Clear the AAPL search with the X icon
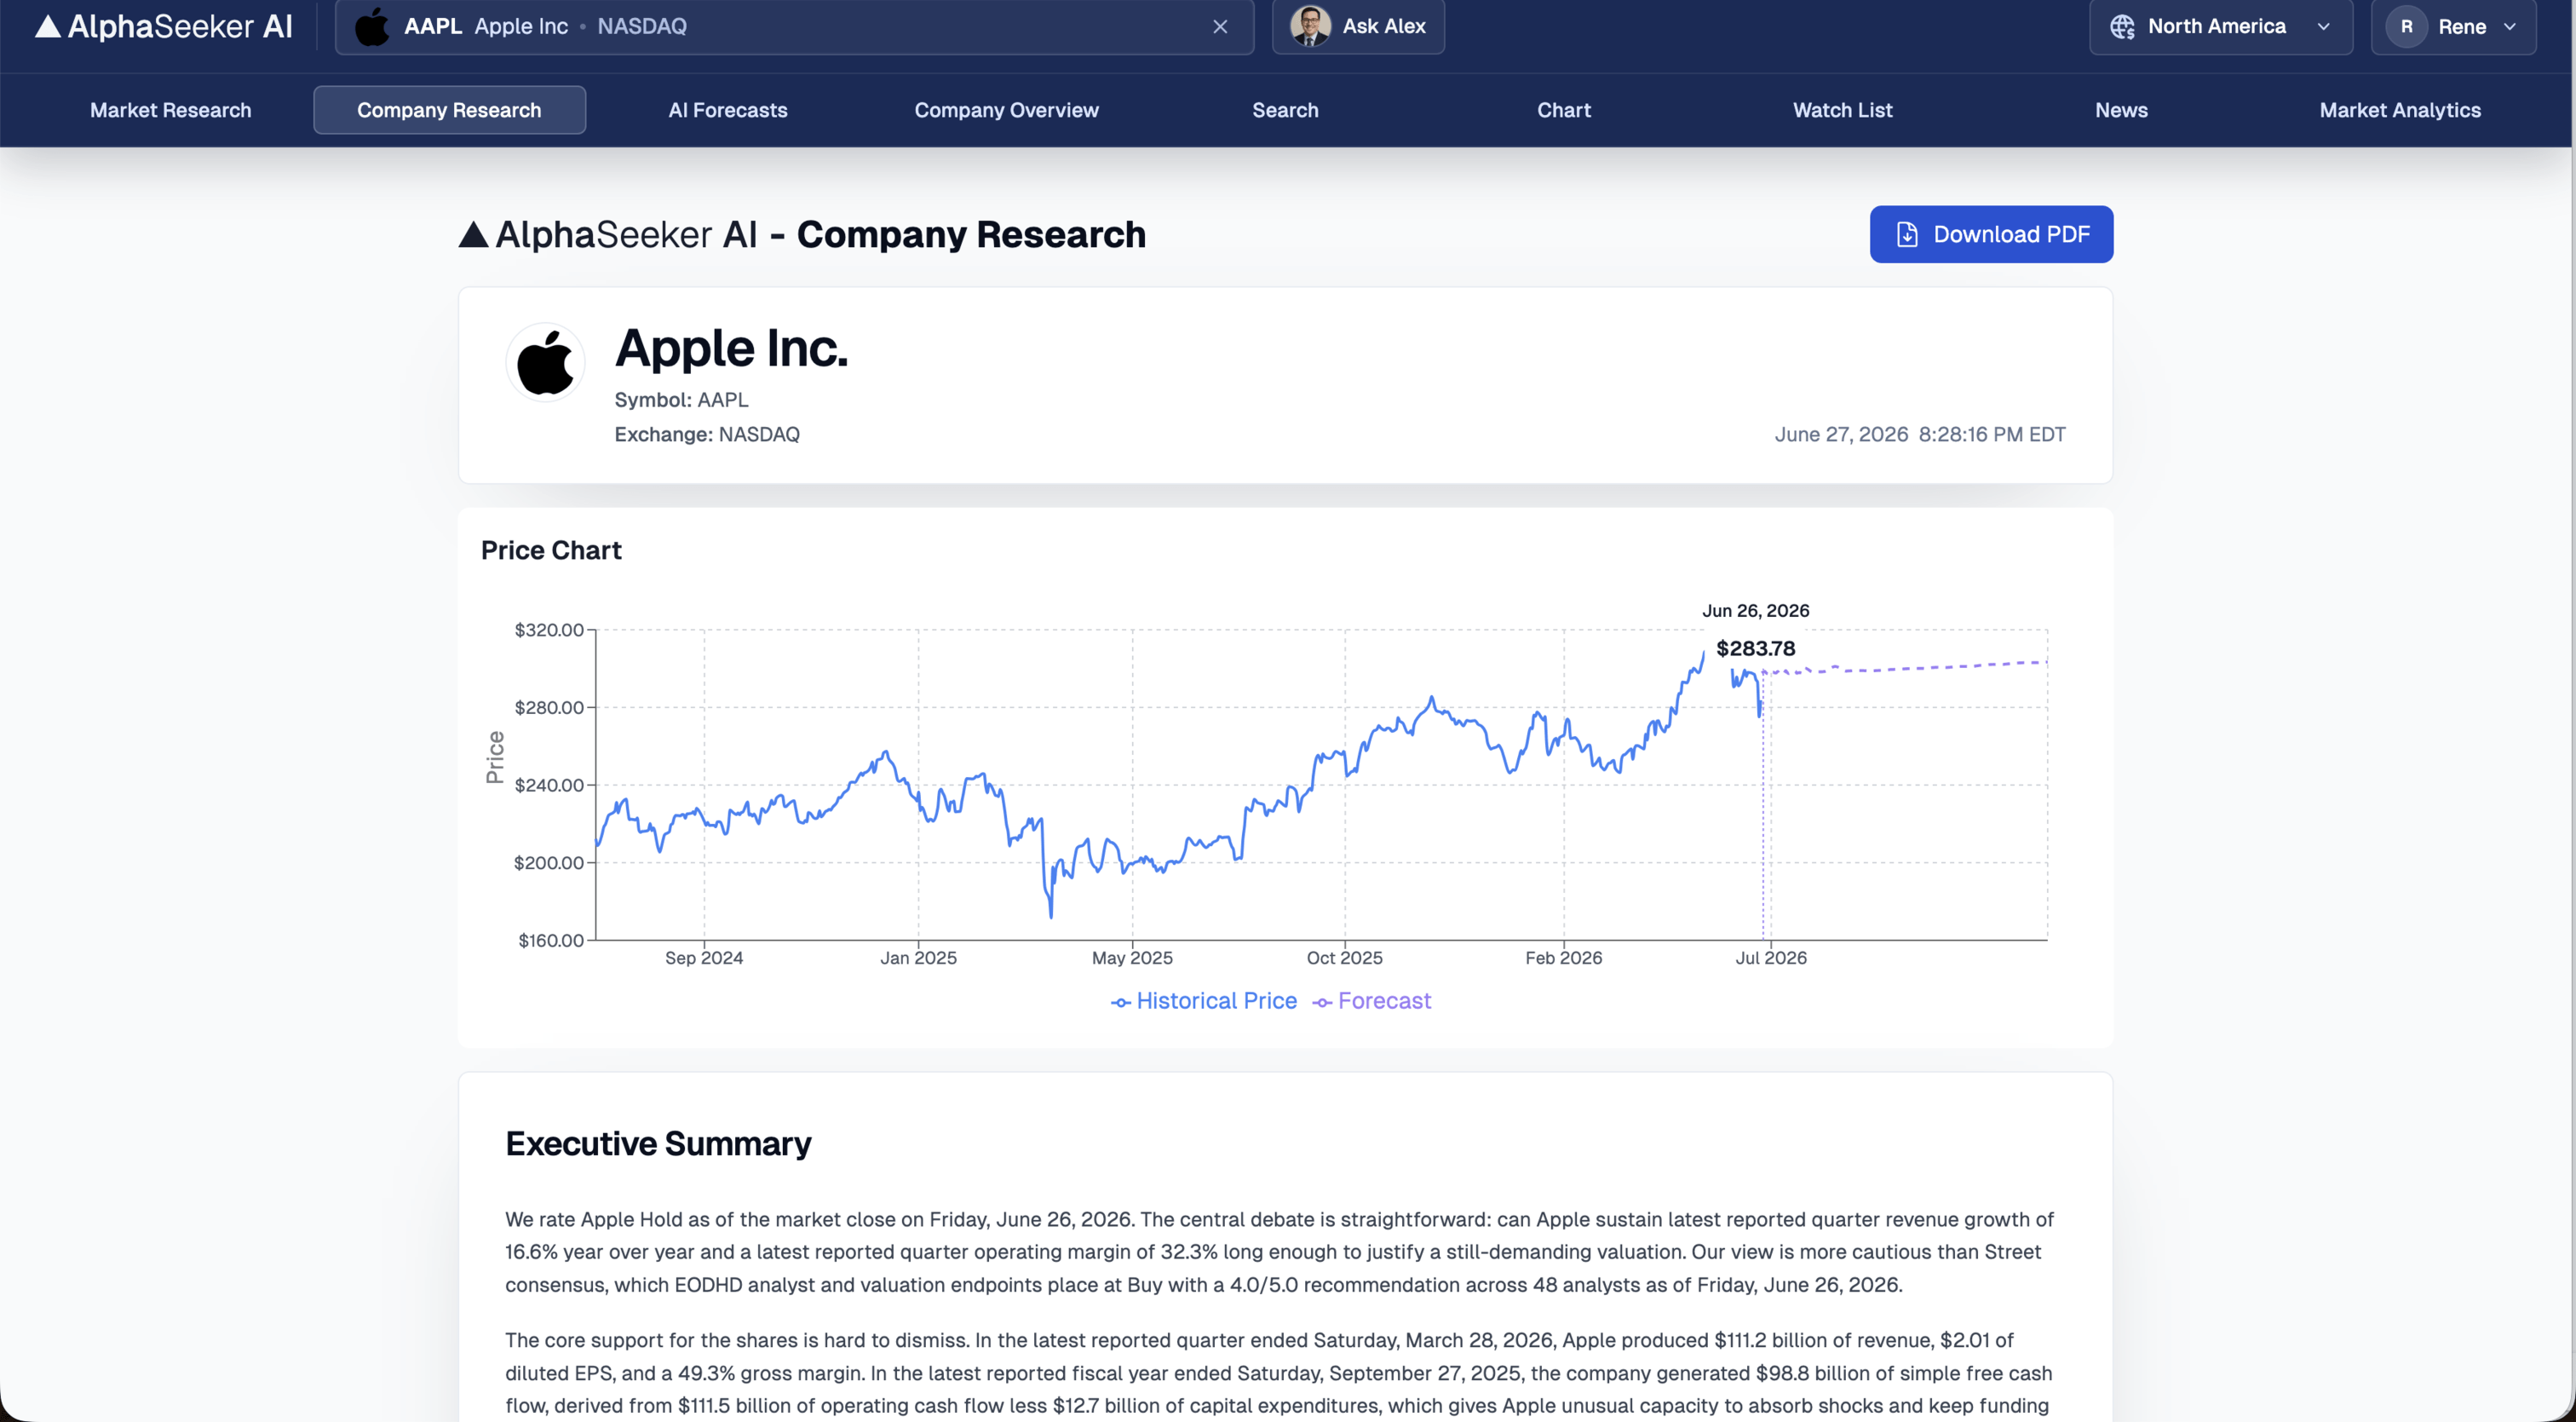 click(1220, 26)
